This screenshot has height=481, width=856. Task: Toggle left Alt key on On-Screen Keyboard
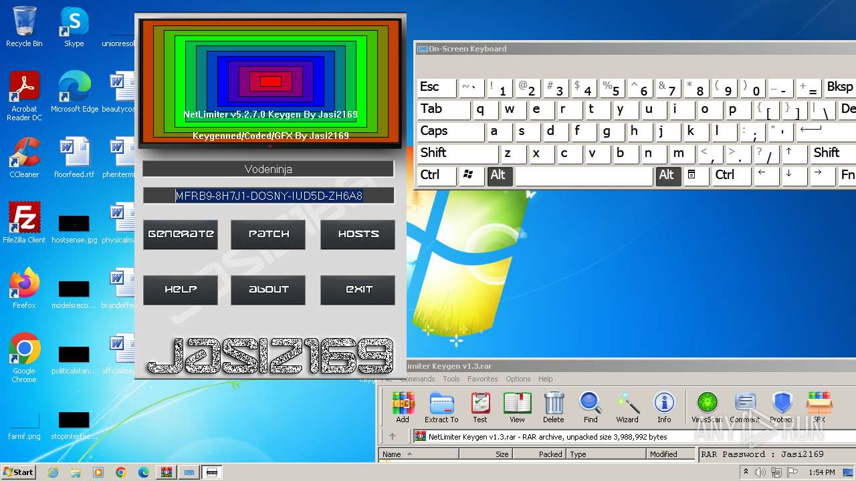[x=498, y=175]
